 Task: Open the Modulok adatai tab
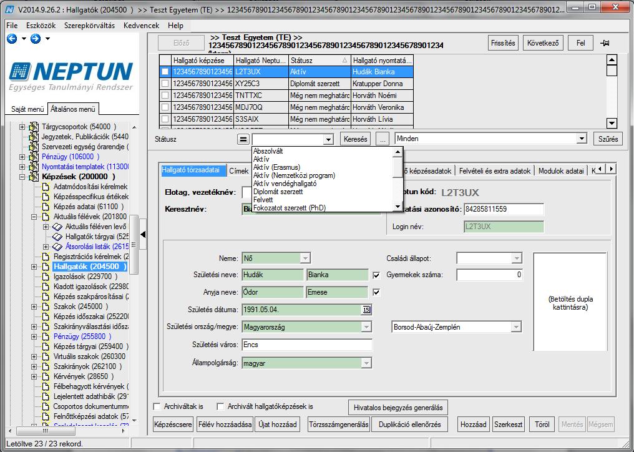click(561, 171)
